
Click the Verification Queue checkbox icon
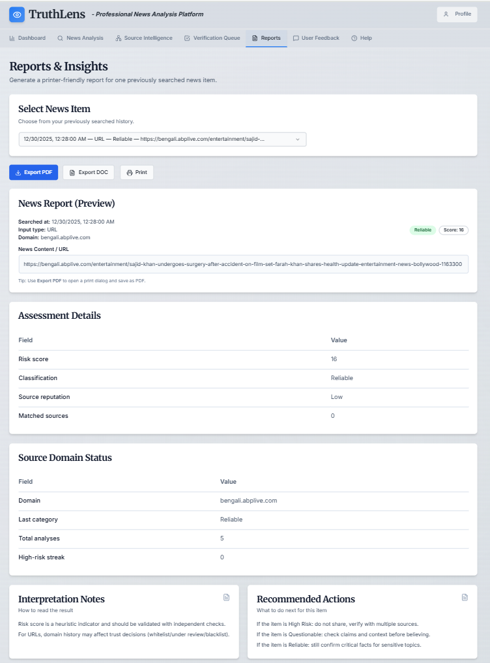tap(187, 38)
